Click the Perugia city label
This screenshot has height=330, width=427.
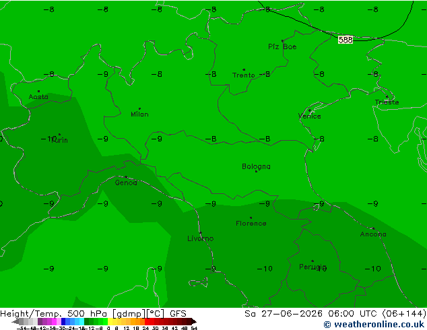pyautogui.click(x=313, y=267)
